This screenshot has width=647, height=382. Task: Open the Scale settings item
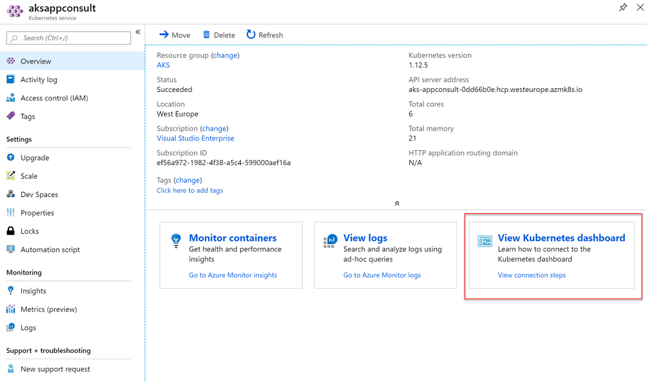click(72, 176)
